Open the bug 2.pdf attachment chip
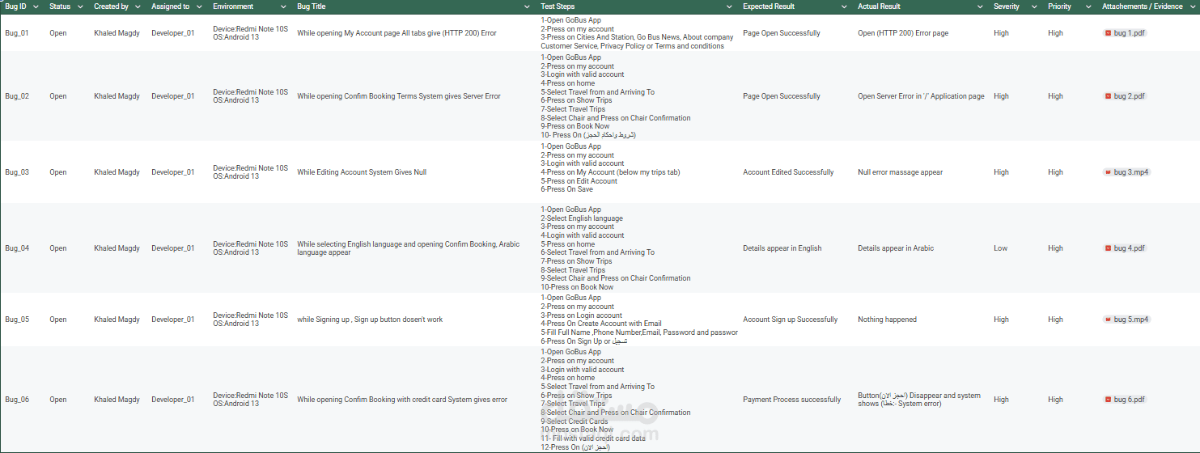Viewport: 1200px width, 453px height. click(x=1125, y=96)
